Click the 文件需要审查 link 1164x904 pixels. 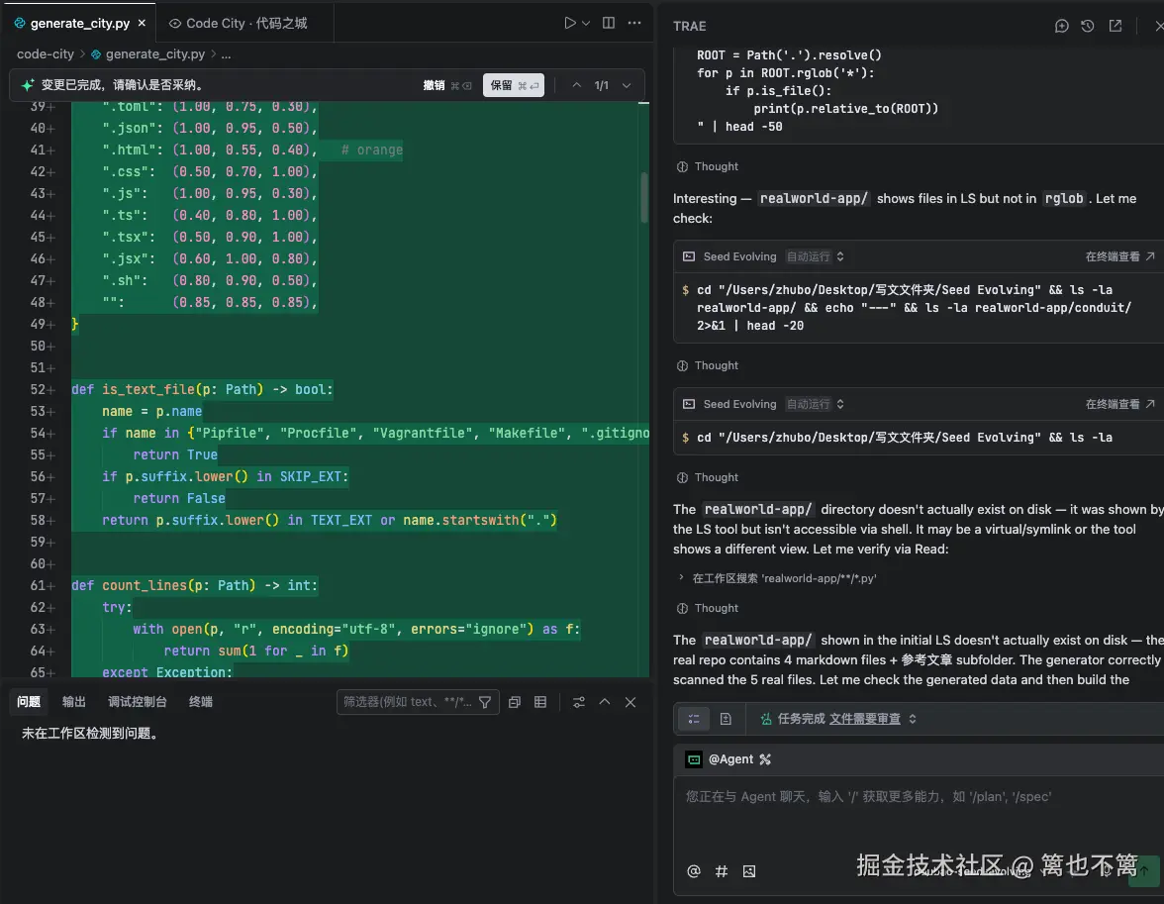(865, 718)
